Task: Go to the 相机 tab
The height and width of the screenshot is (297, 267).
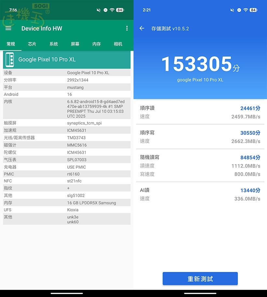Action: pyautogui.click(x=118, y=44)
